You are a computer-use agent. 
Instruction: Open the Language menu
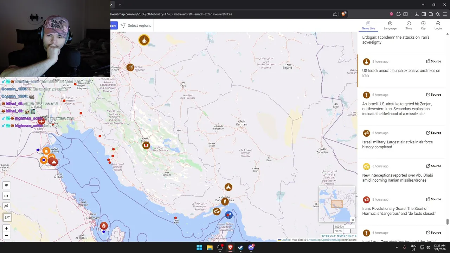pyautogui.click(x=390, y=25)
